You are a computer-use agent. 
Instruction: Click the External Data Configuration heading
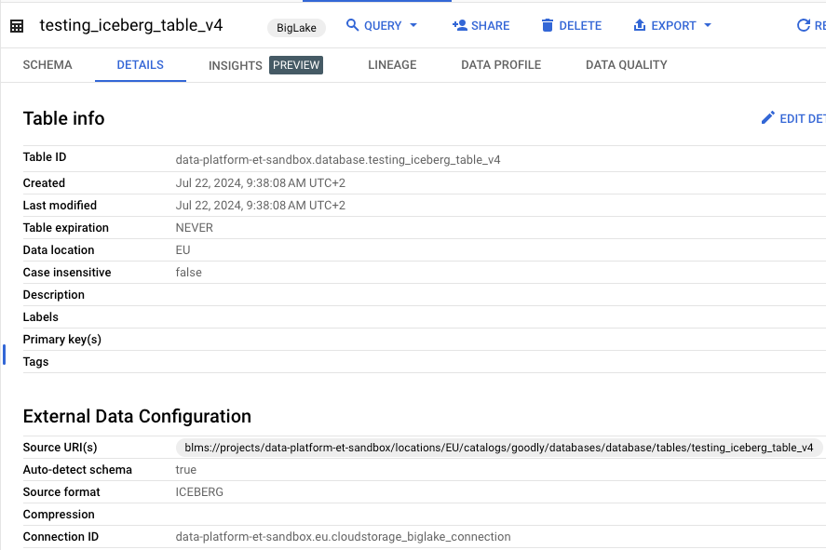[137, 416]
